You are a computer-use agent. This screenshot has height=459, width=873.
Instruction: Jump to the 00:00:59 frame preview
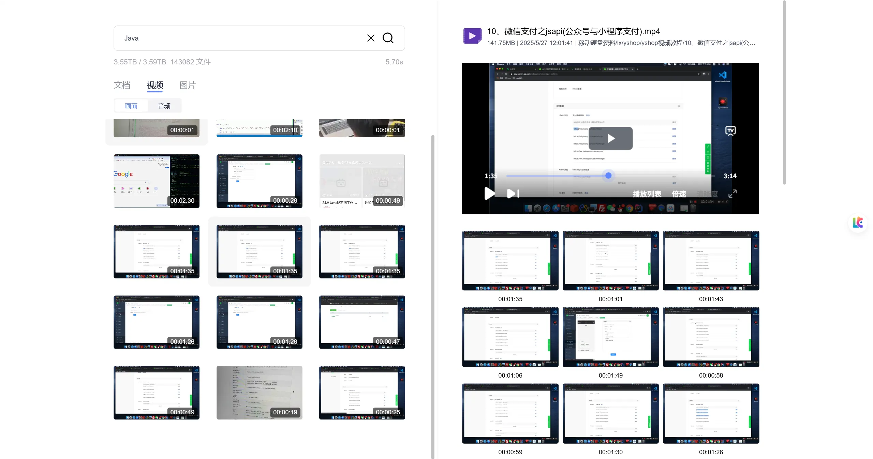tap(510, 414)
